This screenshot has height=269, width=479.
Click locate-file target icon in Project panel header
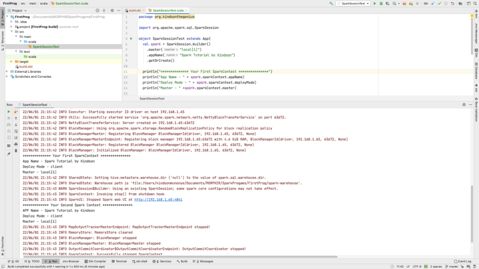(x=97, y=10)
